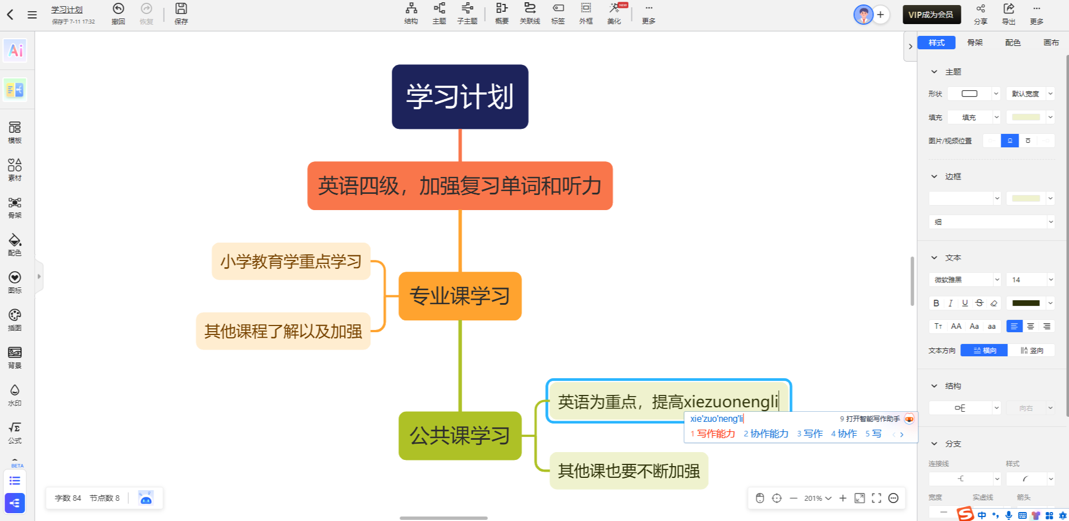Pick candidate 写作能力 in IME popup
Screen dimensions: 1069x521
click(713, 434)
